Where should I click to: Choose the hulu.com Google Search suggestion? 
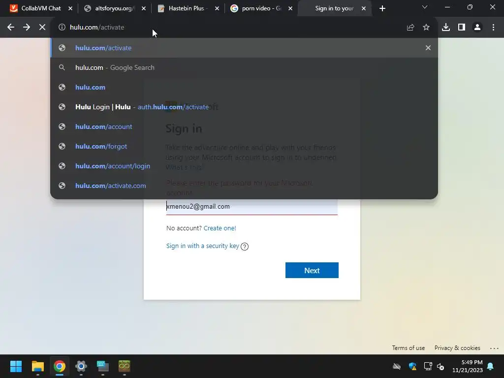pos(244,67)
